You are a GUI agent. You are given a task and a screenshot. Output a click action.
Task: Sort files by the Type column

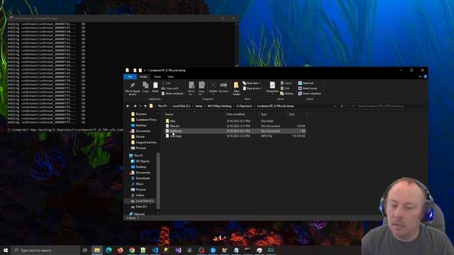tap(272, 114)
